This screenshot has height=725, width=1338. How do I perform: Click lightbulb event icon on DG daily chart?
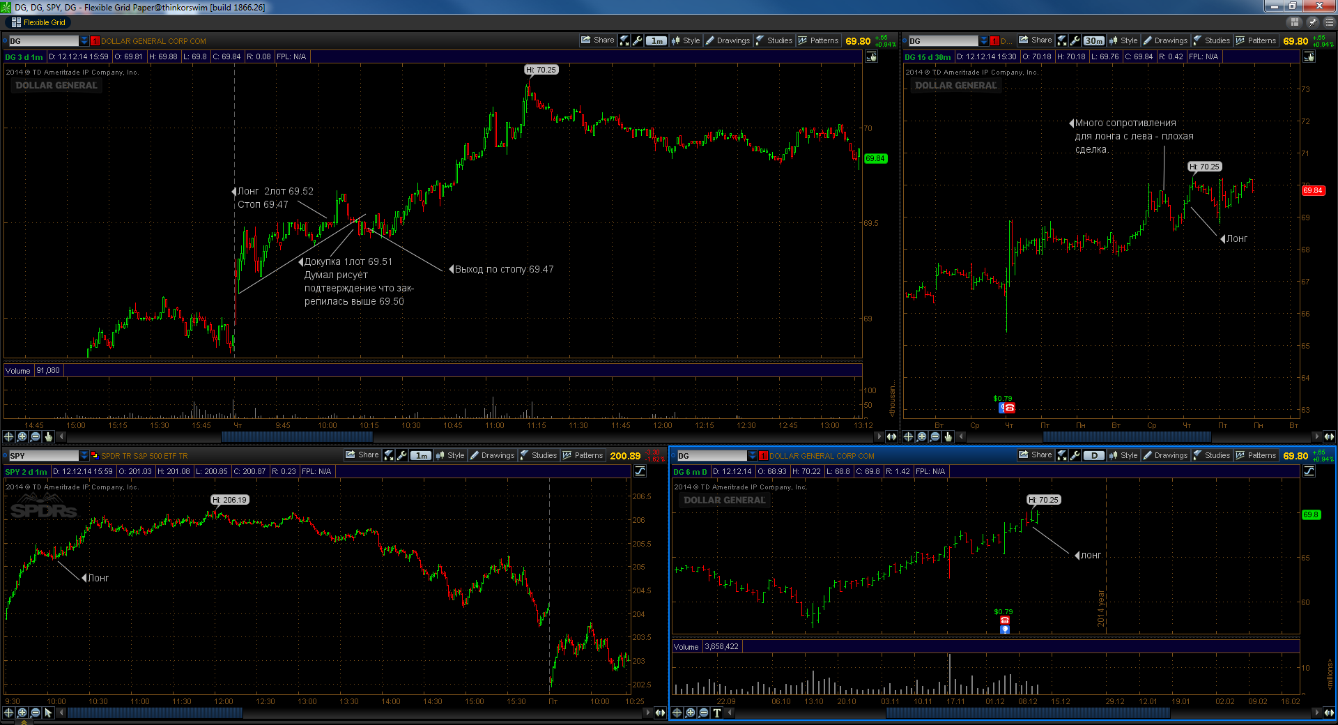1005,629
